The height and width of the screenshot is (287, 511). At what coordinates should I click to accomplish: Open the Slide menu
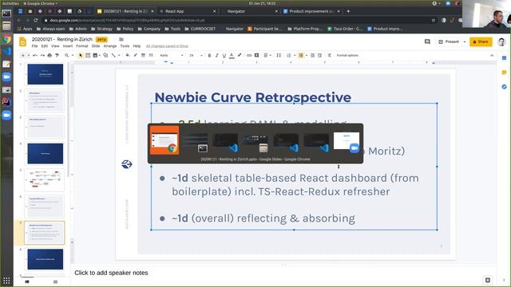96,46
